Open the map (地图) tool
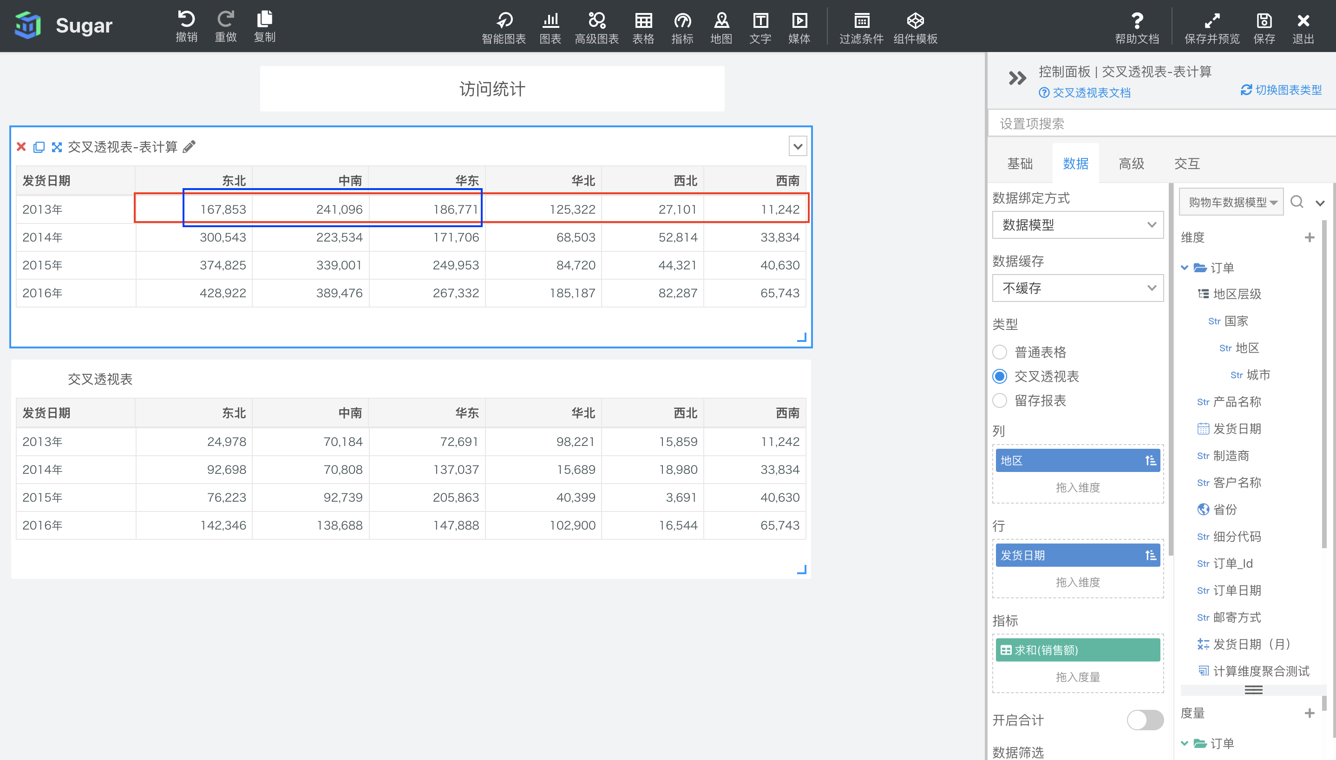The height and width of the screenshot is (760, 1336). pos(721,28)
